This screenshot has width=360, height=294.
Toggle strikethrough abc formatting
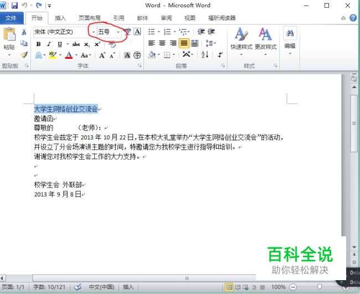[x=76, y=44]
